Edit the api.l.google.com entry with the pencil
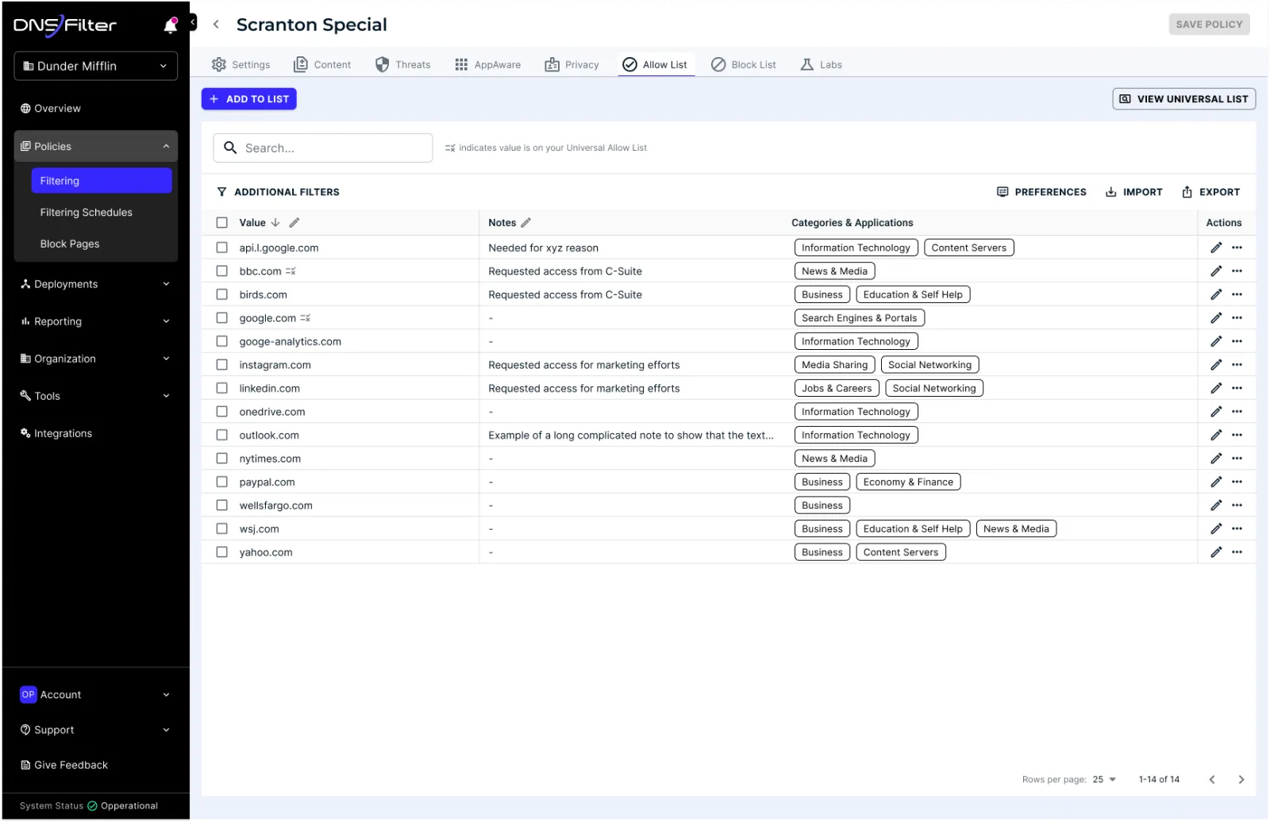The width and height of the screenshot is (1270, 822). (1215, 248)
